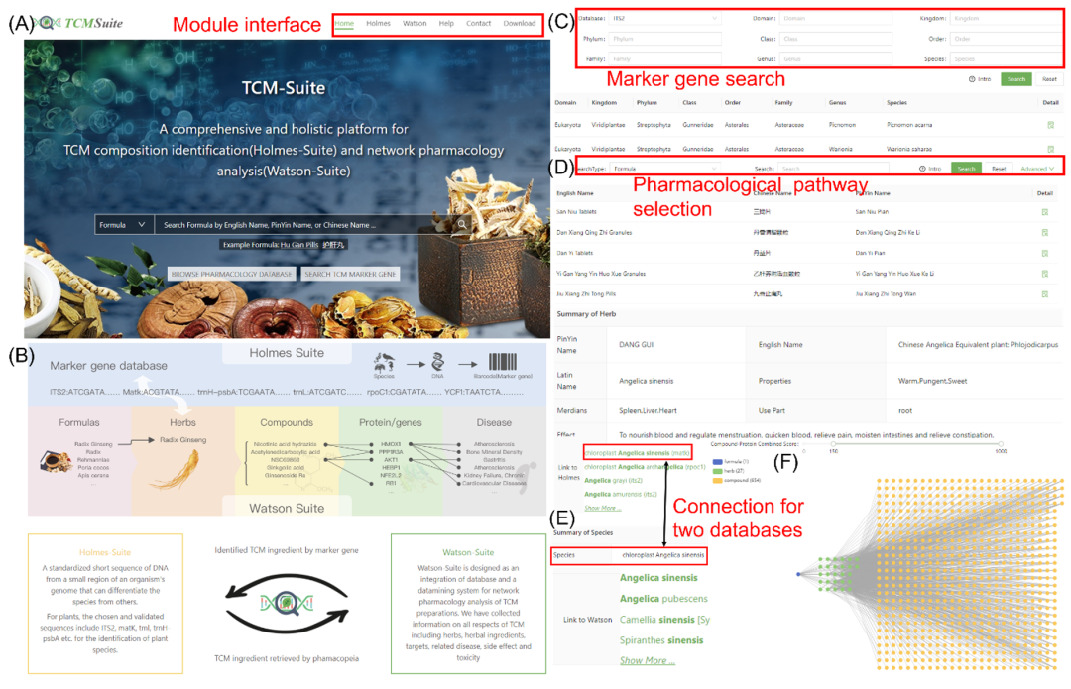Click the Family input field
Image resolution: width=1071 pixels, height=689 pixels.
(x=664, y=59)
